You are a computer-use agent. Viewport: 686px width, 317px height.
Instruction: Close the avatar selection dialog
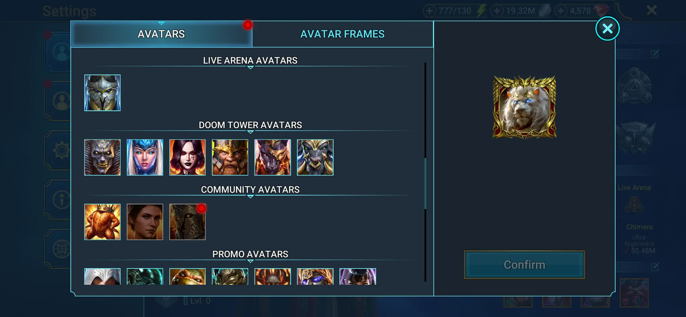[607, 28]
